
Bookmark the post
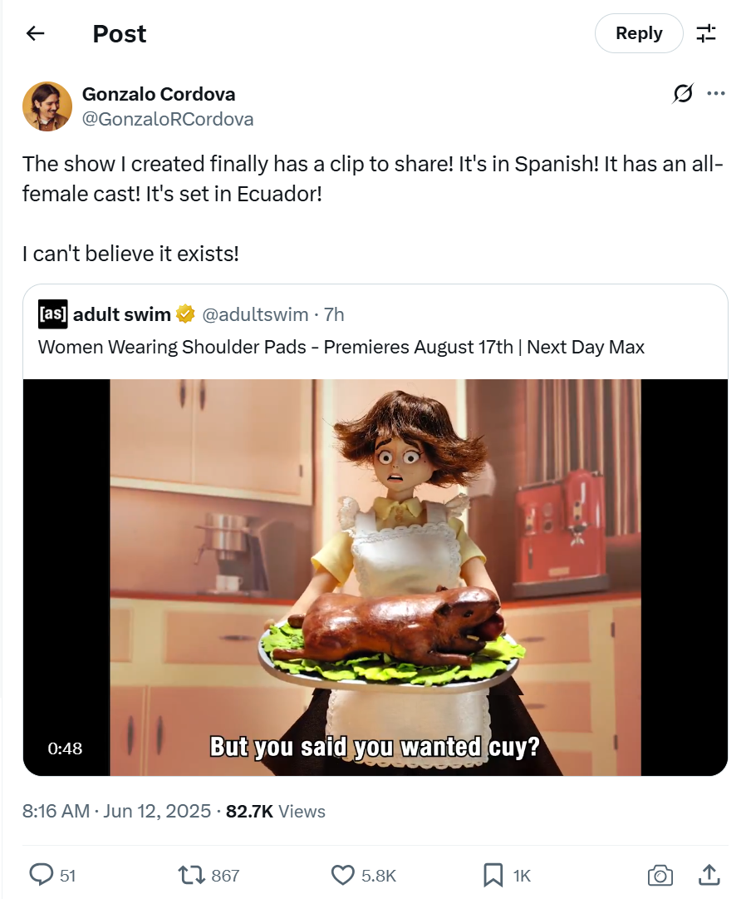coord(493,875)
